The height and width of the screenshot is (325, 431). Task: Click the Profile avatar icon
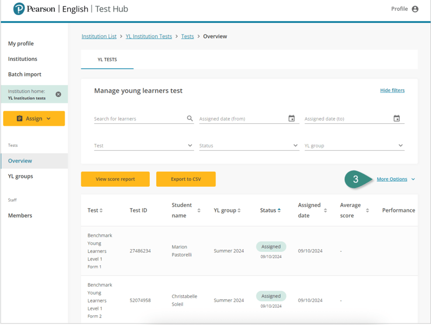click(x=415, y=9)
